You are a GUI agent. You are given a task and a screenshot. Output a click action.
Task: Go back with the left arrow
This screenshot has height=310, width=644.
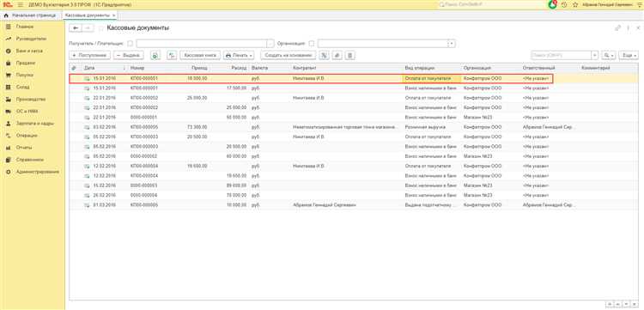[76, 28]
